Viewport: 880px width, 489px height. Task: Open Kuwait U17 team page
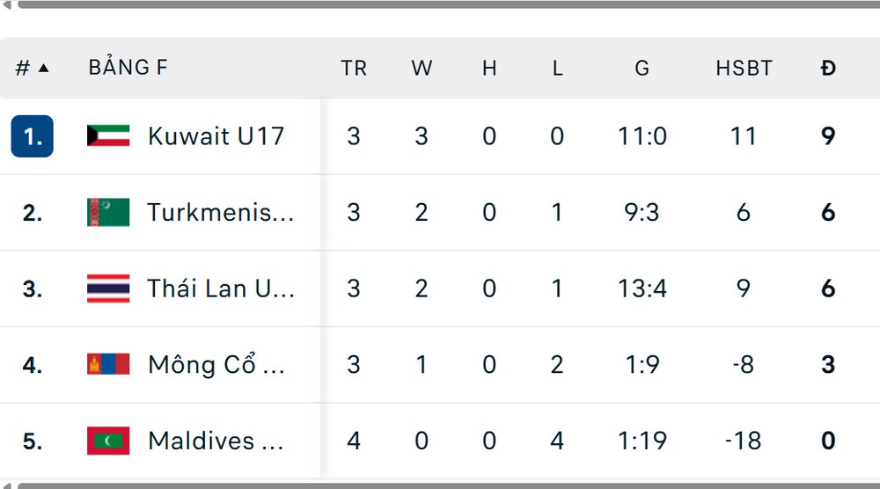[x=216, y=136]
